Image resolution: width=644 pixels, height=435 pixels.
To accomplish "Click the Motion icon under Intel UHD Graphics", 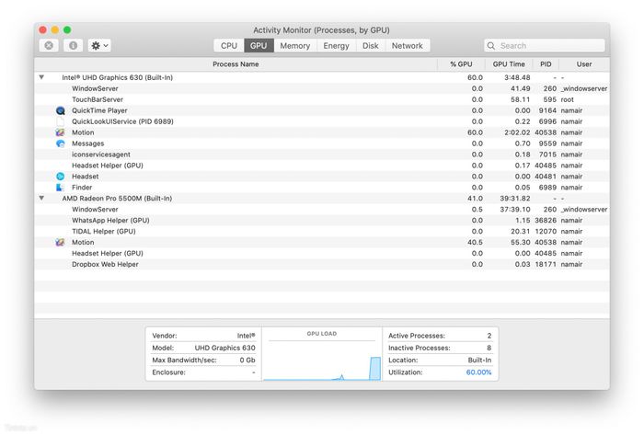I will click(x=60, y=132).
